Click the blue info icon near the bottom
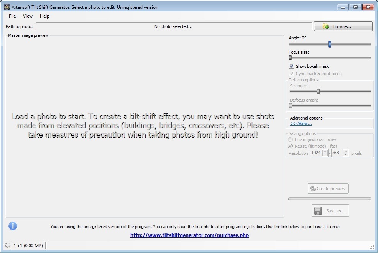Viewport: 378px width, 253px height. click(13, 226)
